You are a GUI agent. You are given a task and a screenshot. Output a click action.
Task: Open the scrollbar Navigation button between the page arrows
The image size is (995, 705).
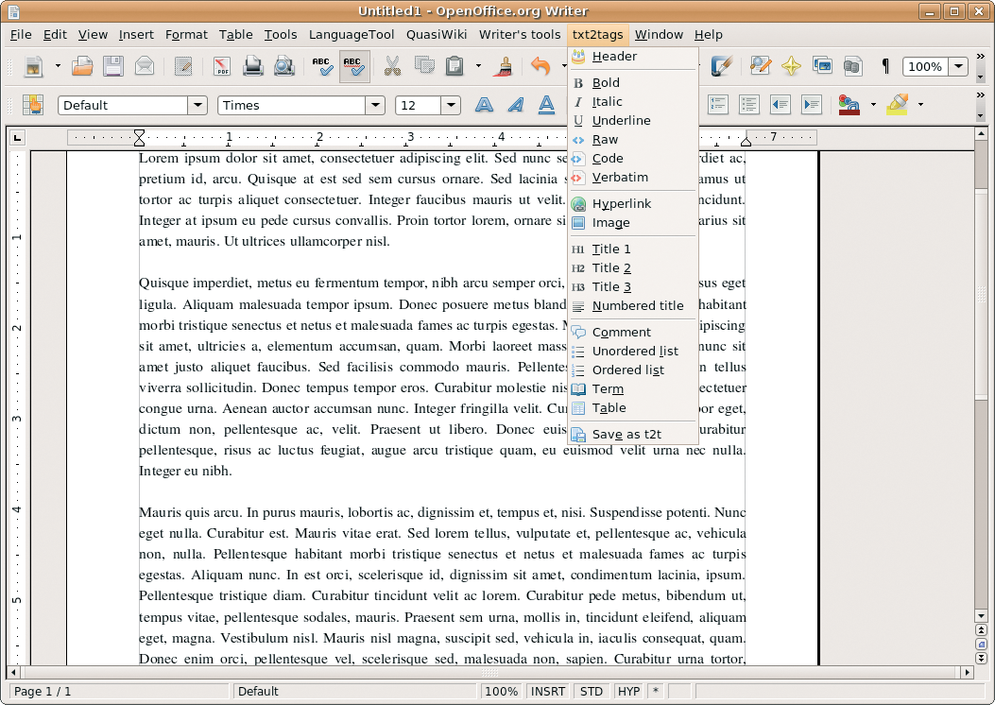click(x=981, y=645)
